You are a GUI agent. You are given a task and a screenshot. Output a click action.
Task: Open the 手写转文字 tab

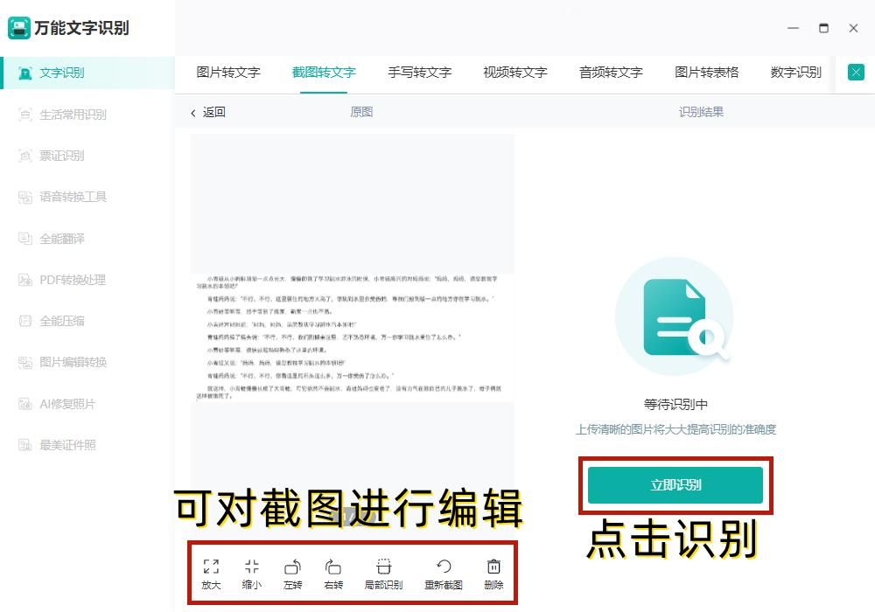coord(420,73)
